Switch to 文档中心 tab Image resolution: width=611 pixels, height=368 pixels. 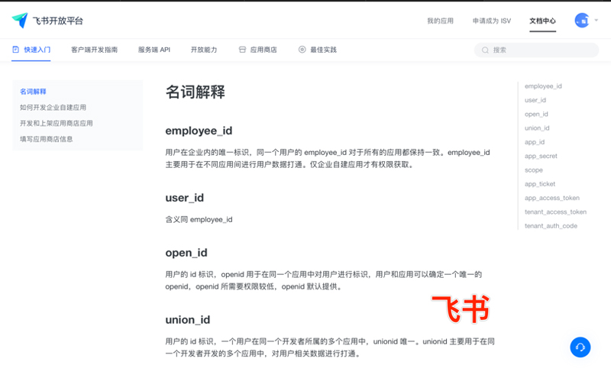click(542, 21)
